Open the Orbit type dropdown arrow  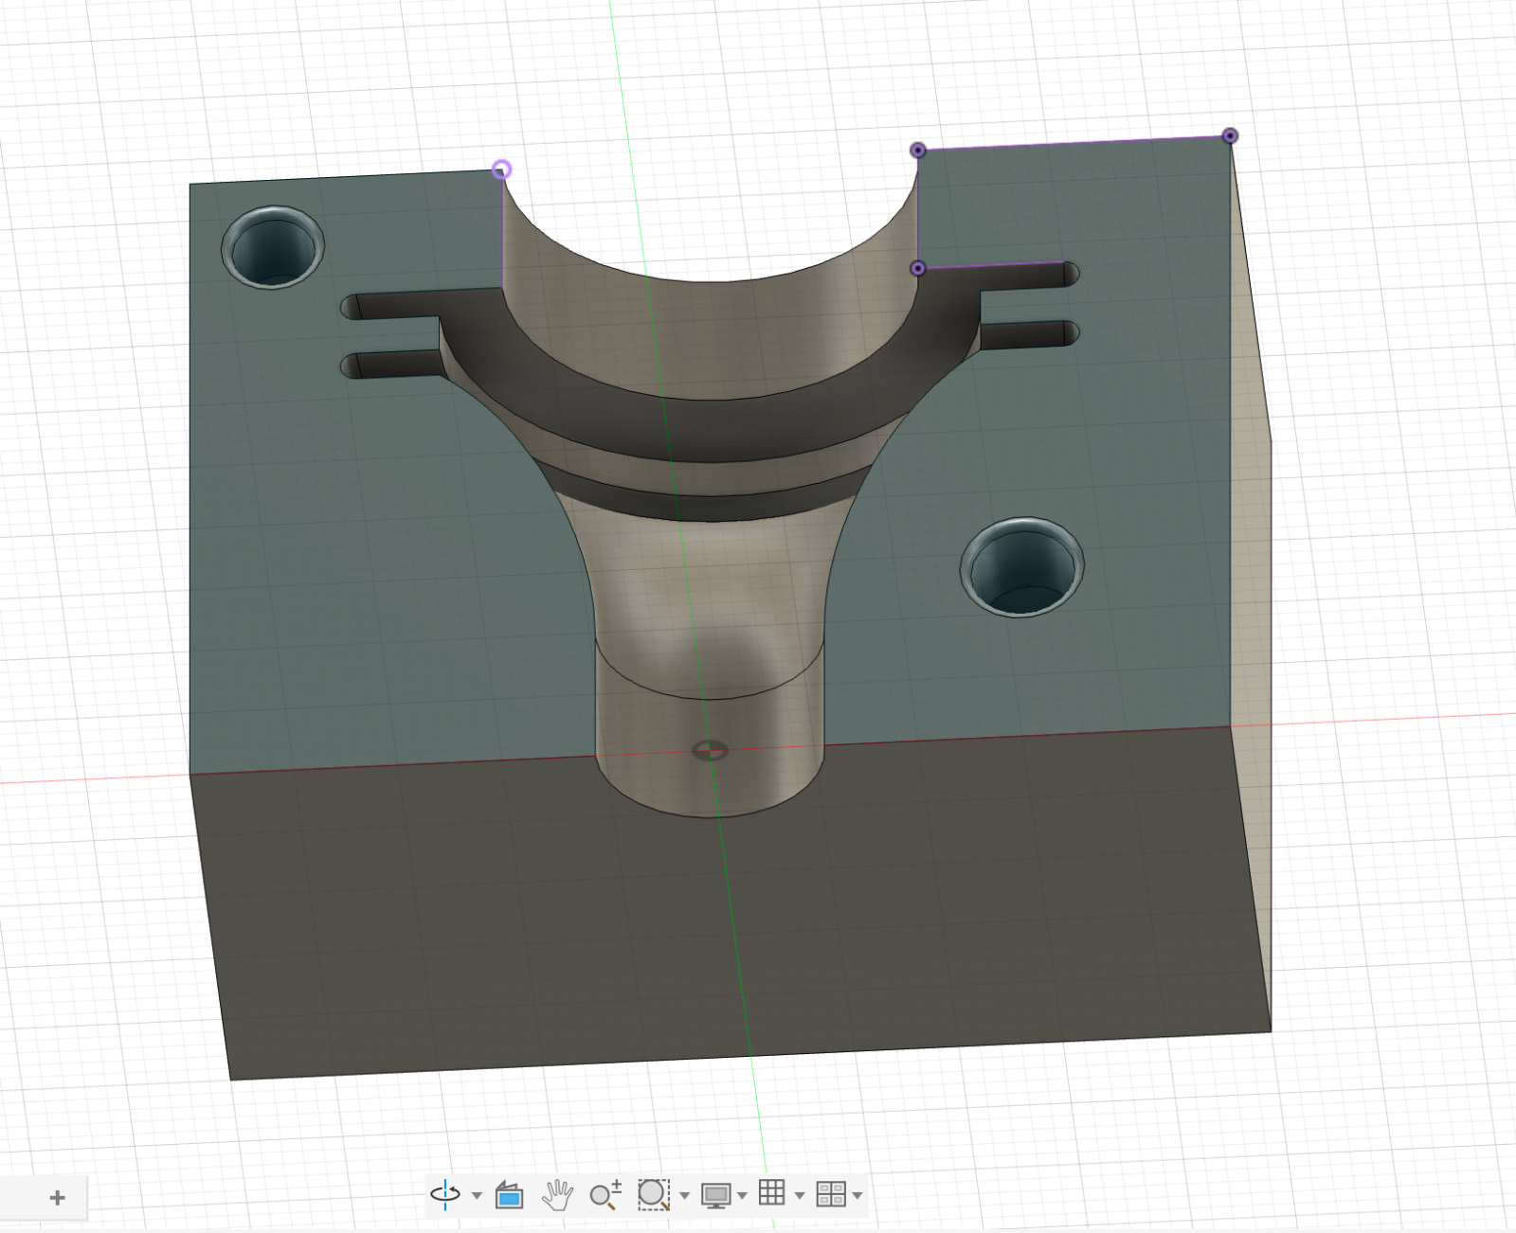coord(477,1195)
